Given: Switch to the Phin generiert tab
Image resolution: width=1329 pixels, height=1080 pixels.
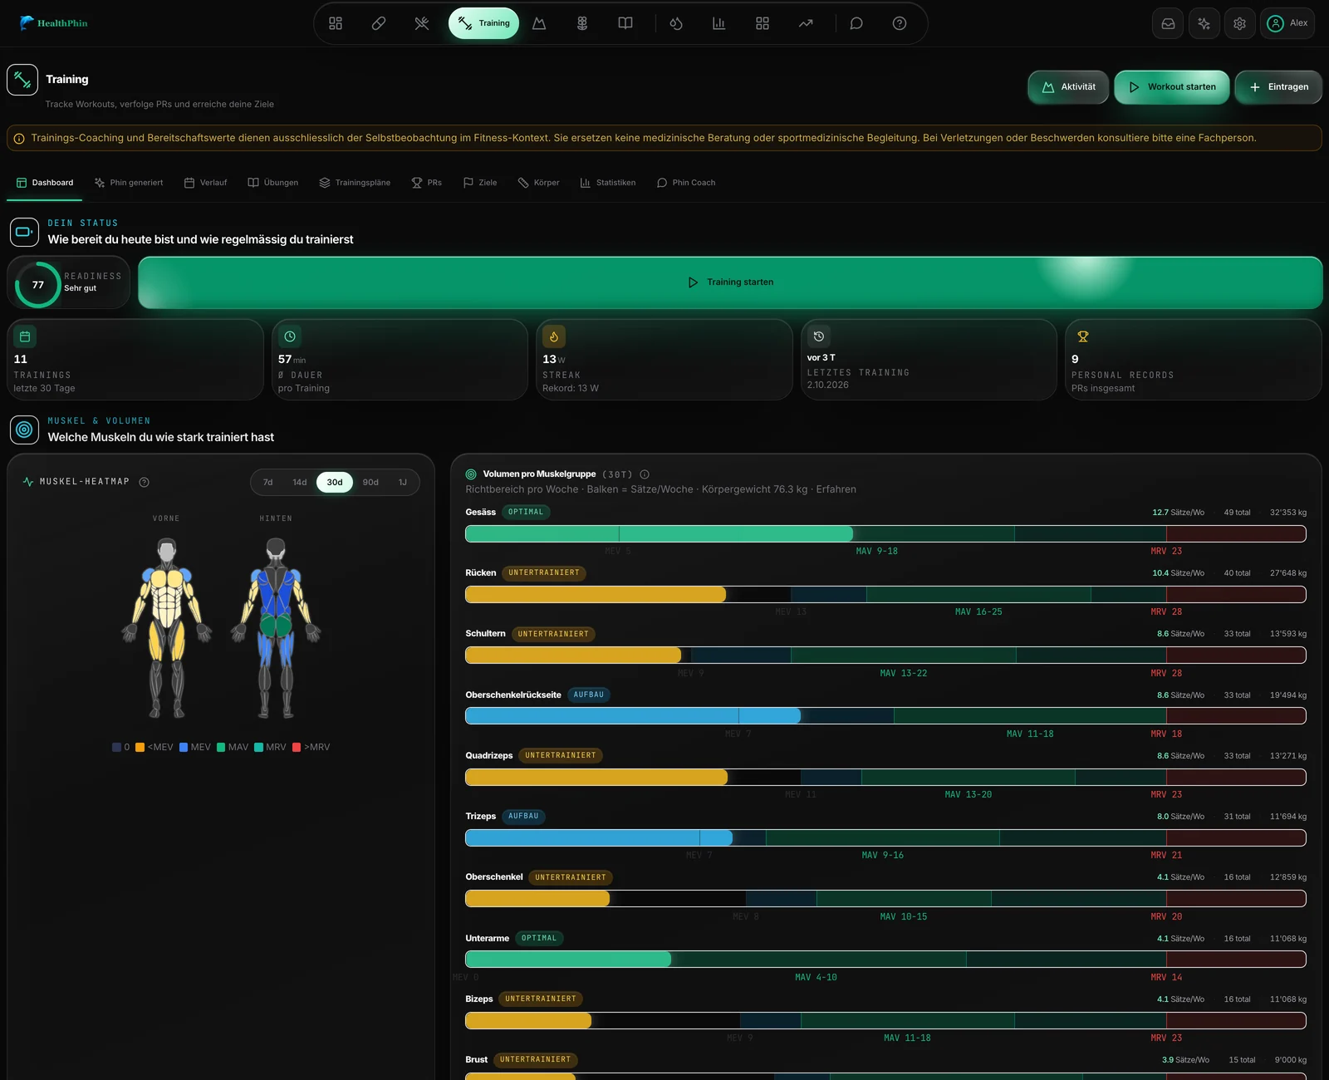Looking at the screenshot, I should (x=129, y=183).
